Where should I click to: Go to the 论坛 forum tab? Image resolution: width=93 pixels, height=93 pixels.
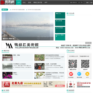24,3
